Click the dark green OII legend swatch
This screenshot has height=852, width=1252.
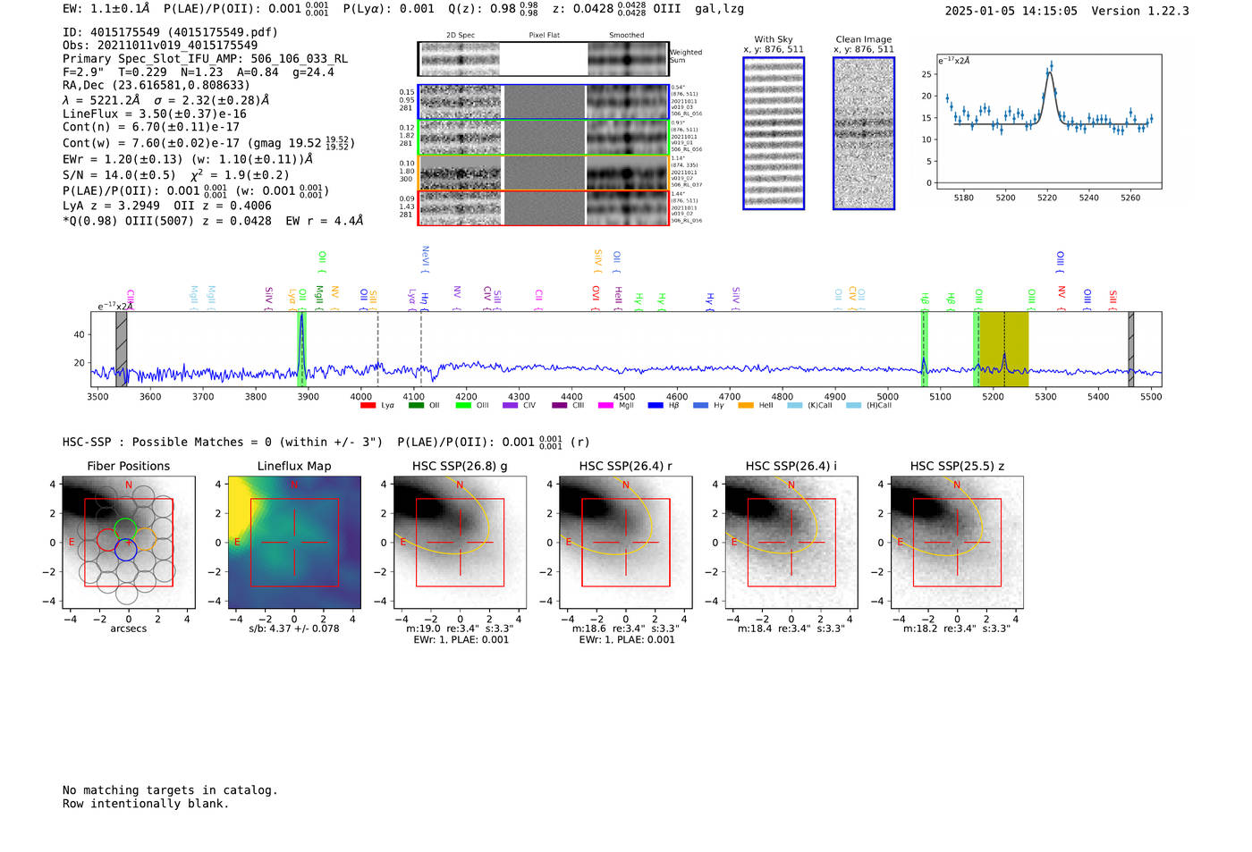(x=416, y=406)
